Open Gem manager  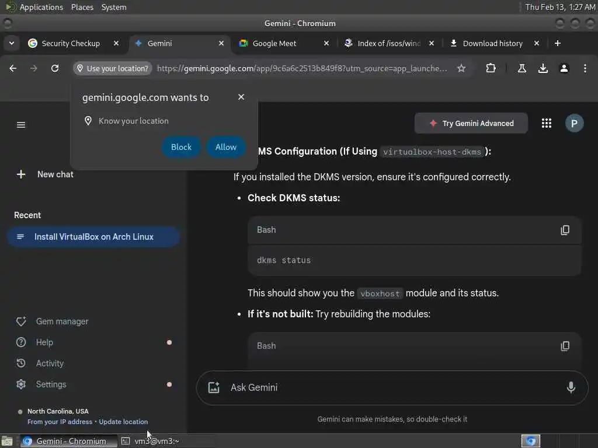click(52, 321)
